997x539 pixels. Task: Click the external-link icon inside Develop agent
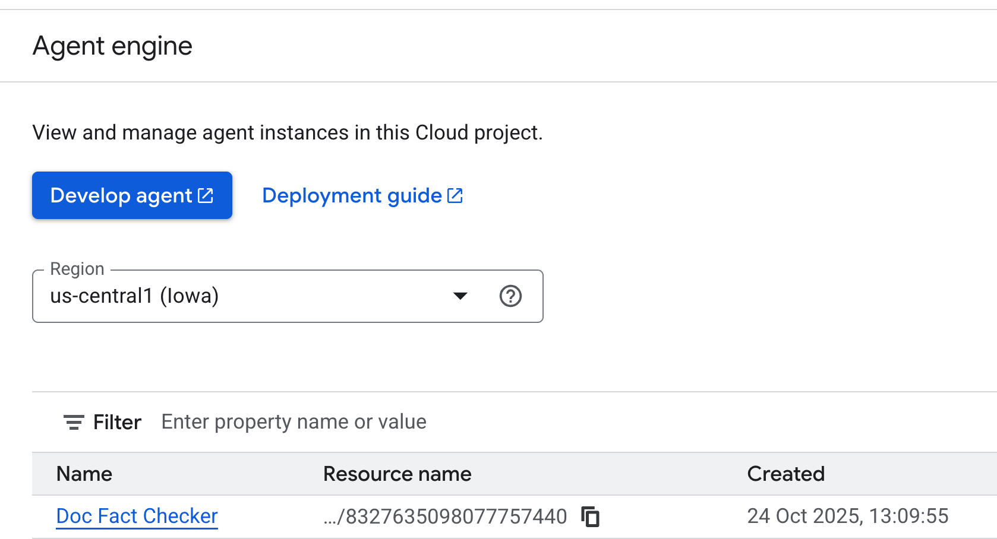pyautogui.click(x=206, y=195)
